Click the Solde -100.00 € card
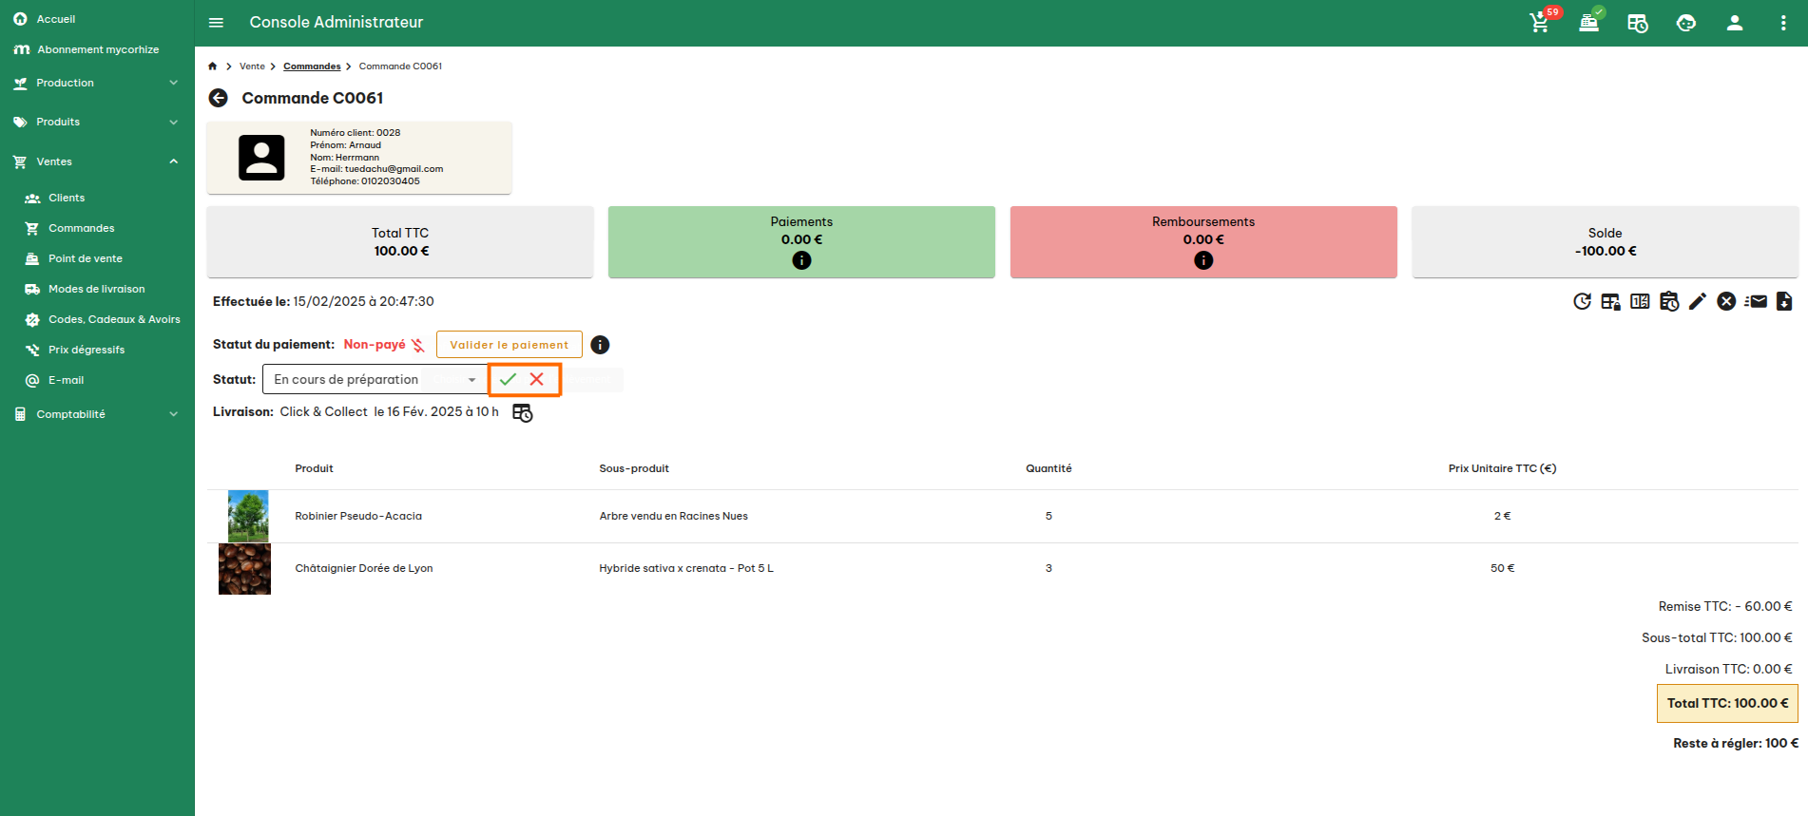 tap(1606, 242)
